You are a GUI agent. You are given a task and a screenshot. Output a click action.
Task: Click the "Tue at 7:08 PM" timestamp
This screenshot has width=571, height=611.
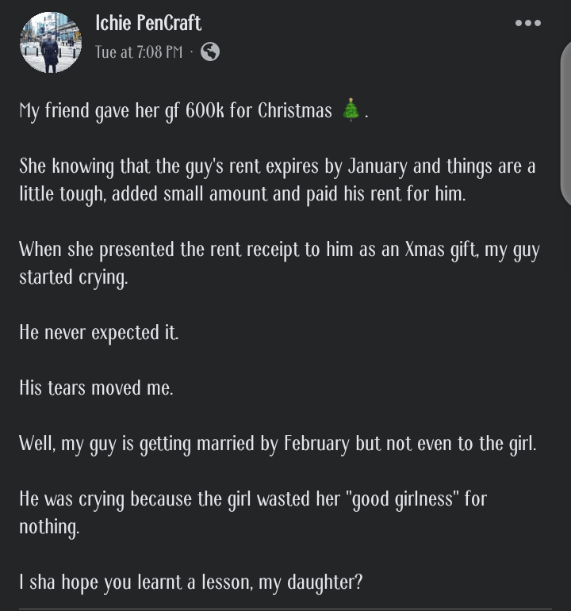[x=139, y=52]
